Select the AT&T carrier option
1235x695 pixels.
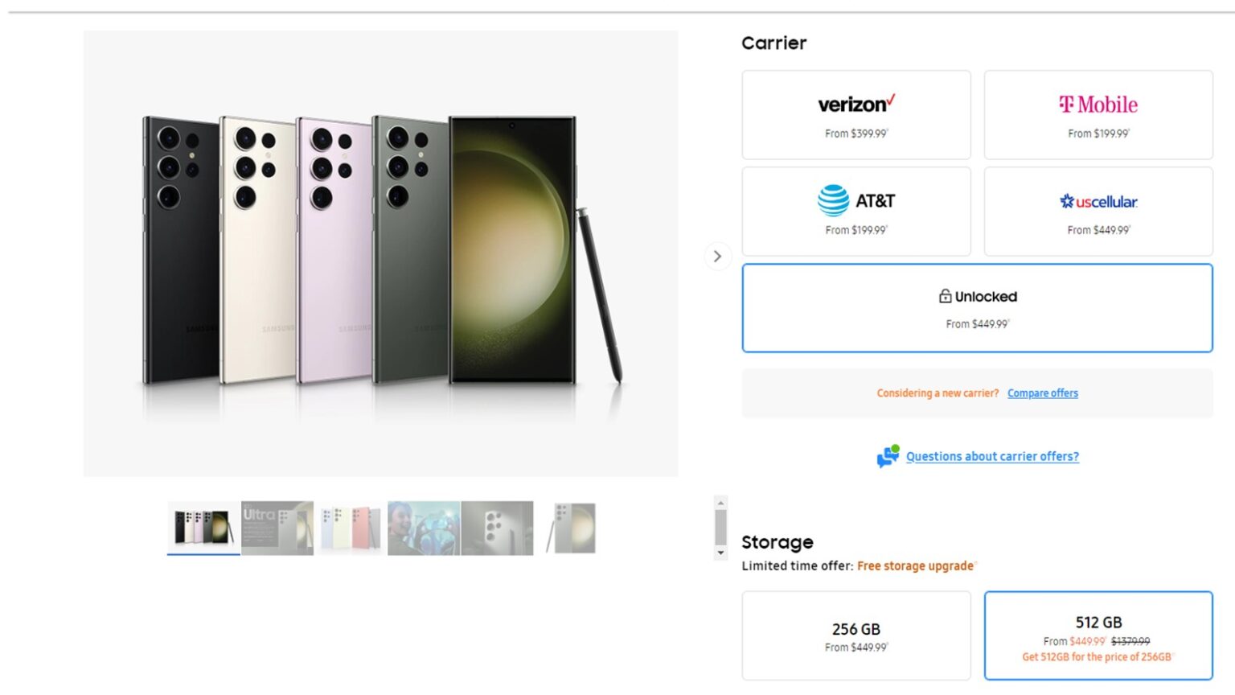855,212
